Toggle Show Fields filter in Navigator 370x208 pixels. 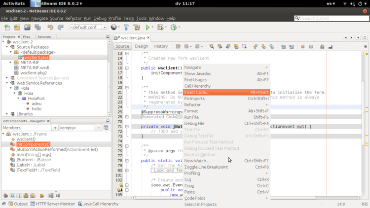(x=12, y=196)
